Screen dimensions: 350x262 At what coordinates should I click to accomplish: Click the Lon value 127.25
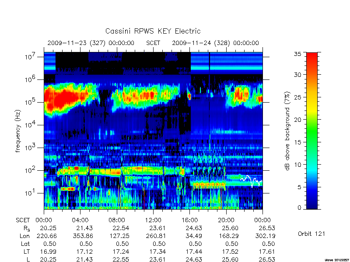[120, 236]
